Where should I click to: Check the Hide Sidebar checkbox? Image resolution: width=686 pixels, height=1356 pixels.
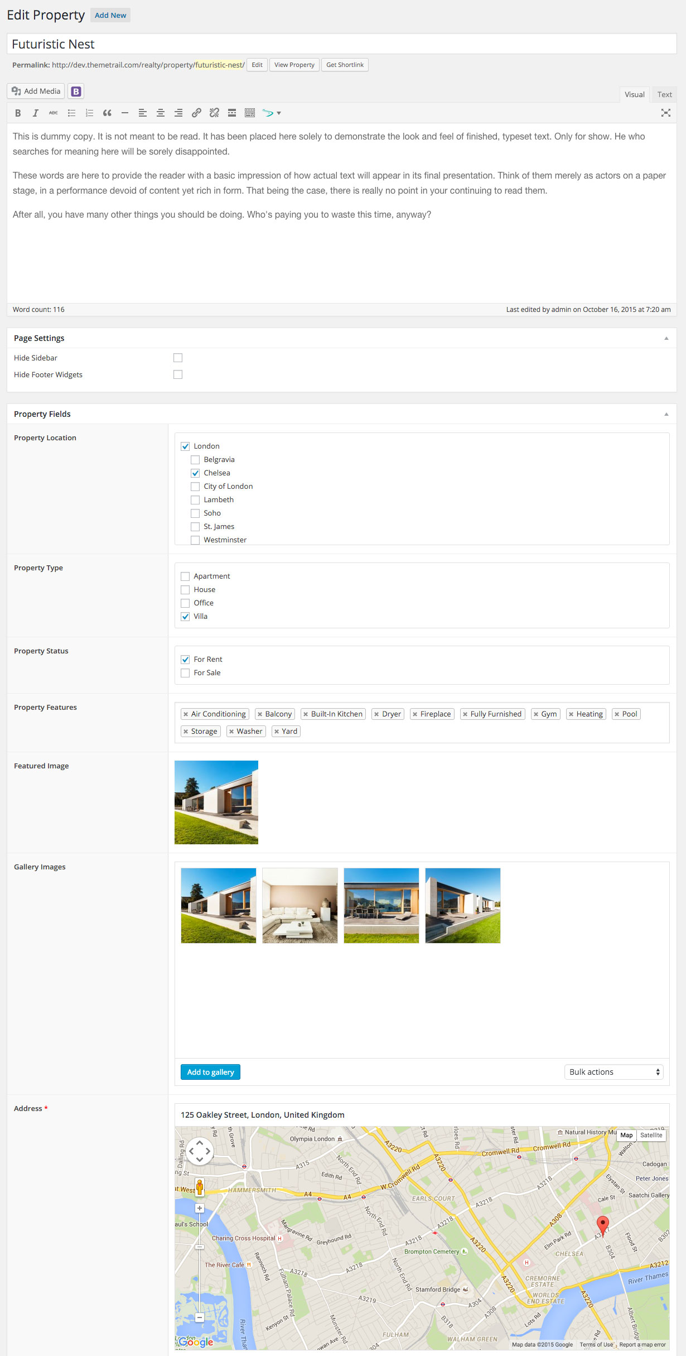click(178, 358)
